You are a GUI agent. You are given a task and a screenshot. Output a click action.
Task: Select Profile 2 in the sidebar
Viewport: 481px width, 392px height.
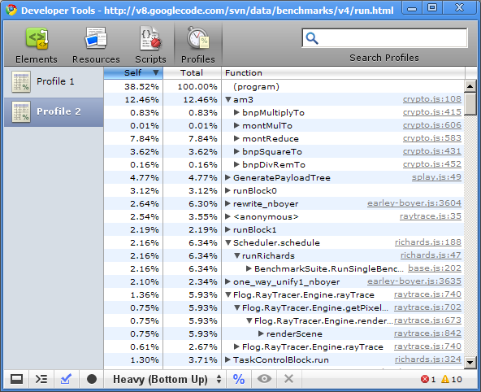click(54, 112)
